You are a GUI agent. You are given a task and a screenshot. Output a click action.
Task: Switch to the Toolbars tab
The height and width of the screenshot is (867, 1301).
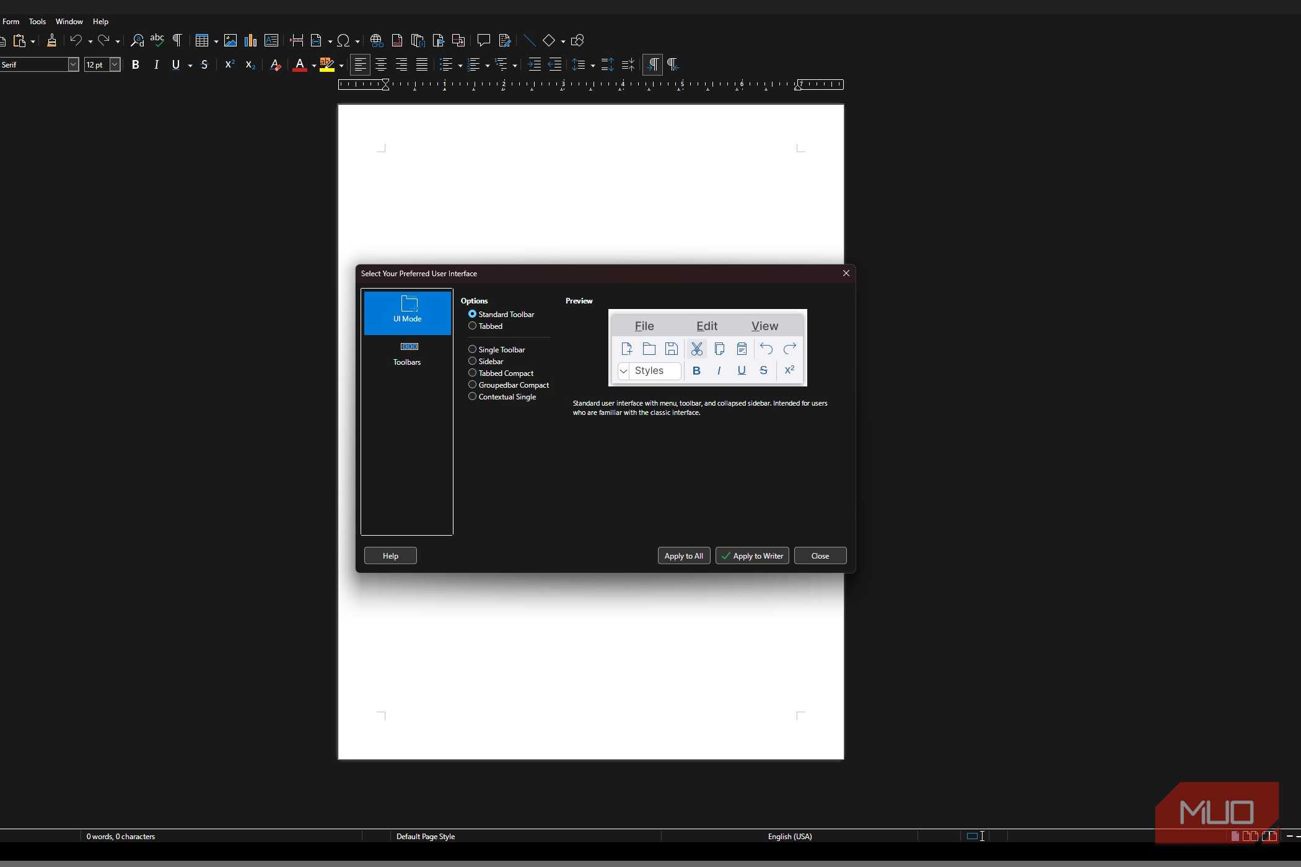coord(407,354)
